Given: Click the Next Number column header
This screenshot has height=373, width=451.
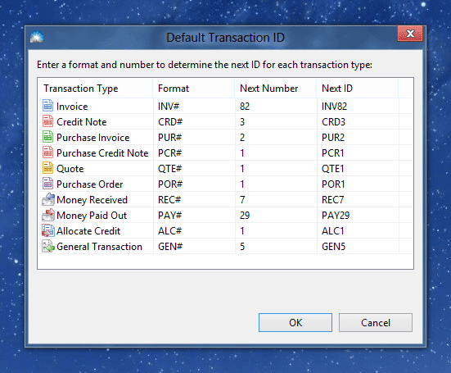Looking at the screenshot, I should 276,89.
